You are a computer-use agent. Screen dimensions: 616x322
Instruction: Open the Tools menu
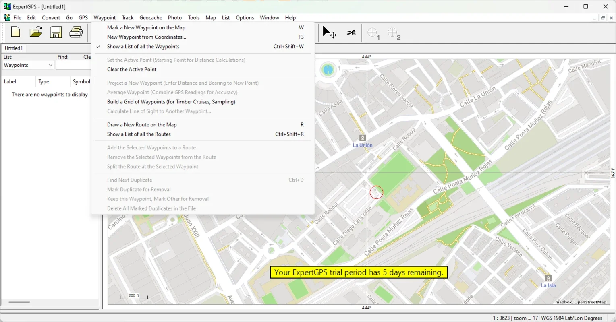(194, 18)
